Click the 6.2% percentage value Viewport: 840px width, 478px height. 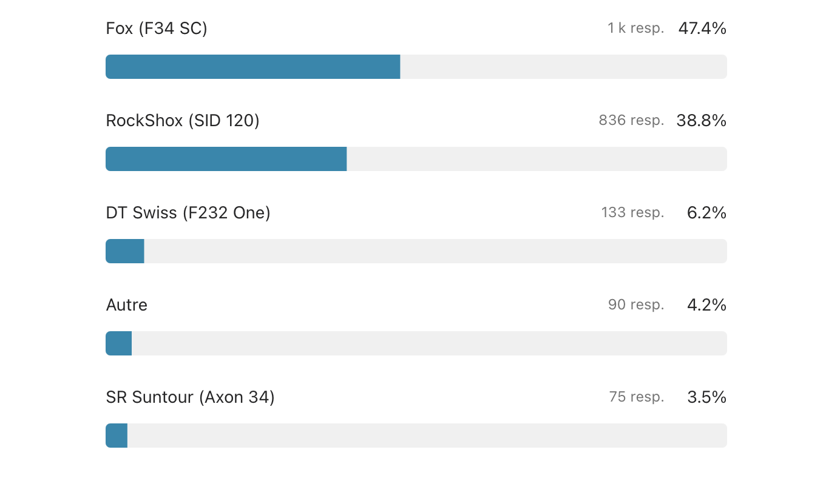[706, 213]
